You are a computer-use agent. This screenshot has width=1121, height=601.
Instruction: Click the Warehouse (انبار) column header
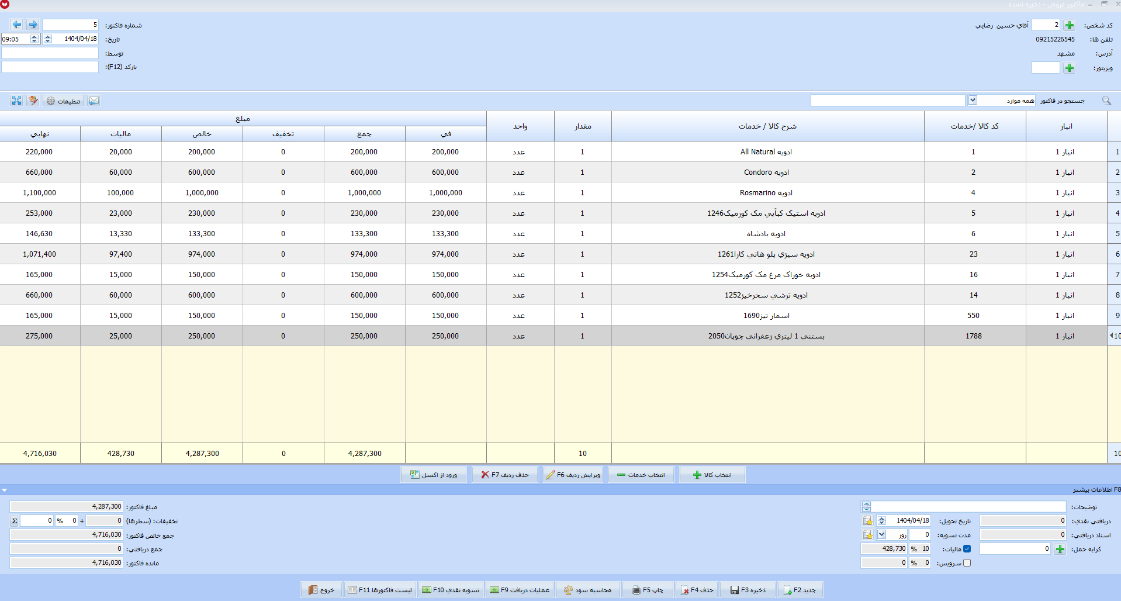[1067, 126]
